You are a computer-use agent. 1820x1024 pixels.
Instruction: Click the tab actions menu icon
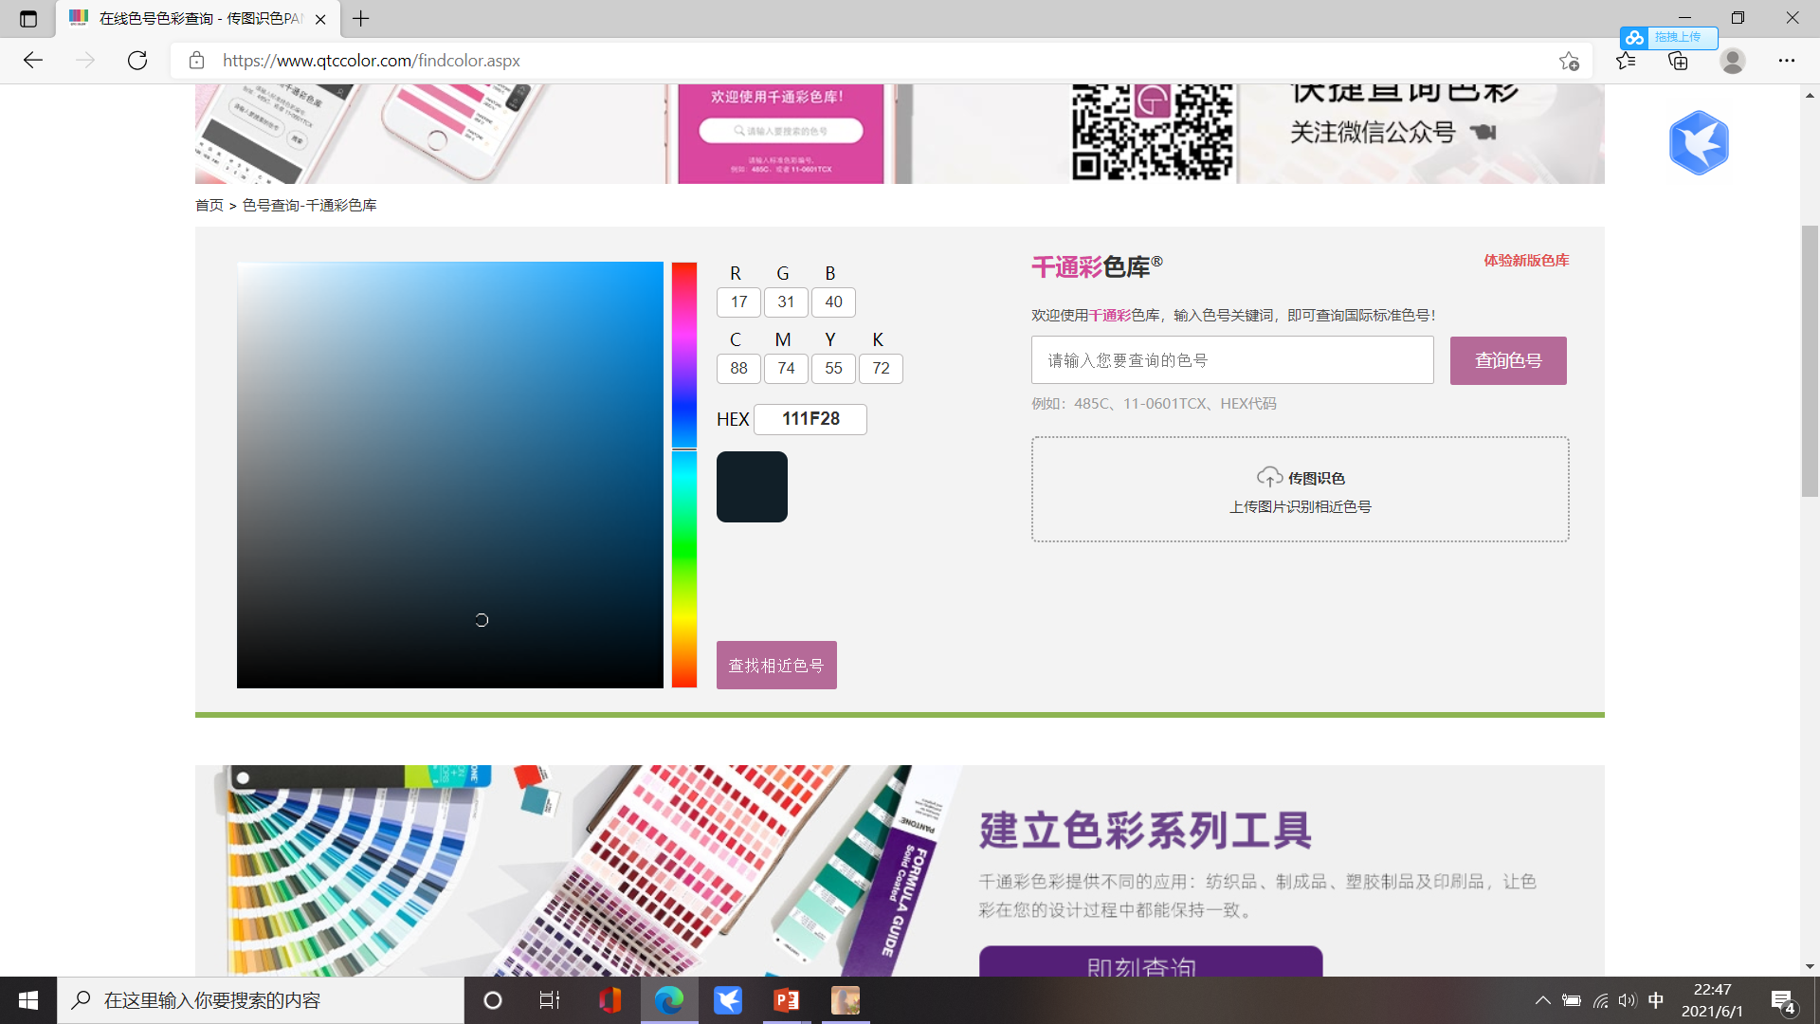tap(28, 18)
